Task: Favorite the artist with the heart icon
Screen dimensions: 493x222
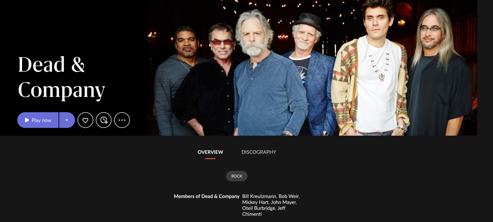Action: [x=85, y=120]
